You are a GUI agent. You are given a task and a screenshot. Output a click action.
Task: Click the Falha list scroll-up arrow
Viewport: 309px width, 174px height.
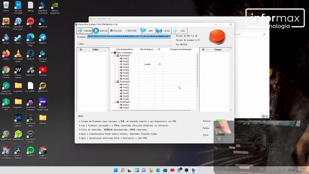108,49
